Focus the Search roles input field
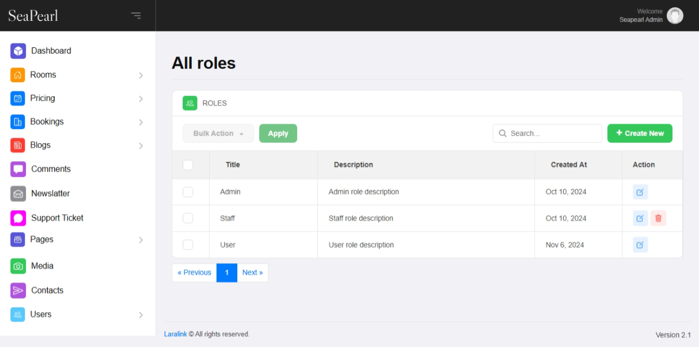The height and width of the screenshot is (347, 699). [552, 134]
